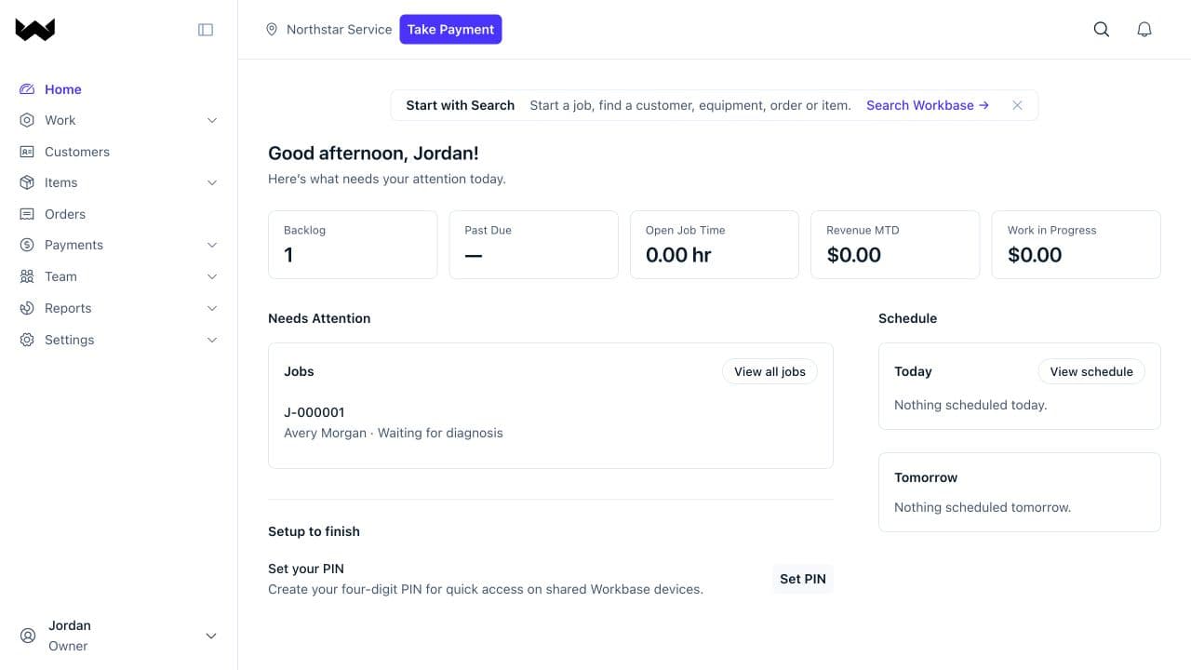Dismiss the Start with Search banner
The width and height of the screenshot is (1191, 670).
pos(1017,105)
